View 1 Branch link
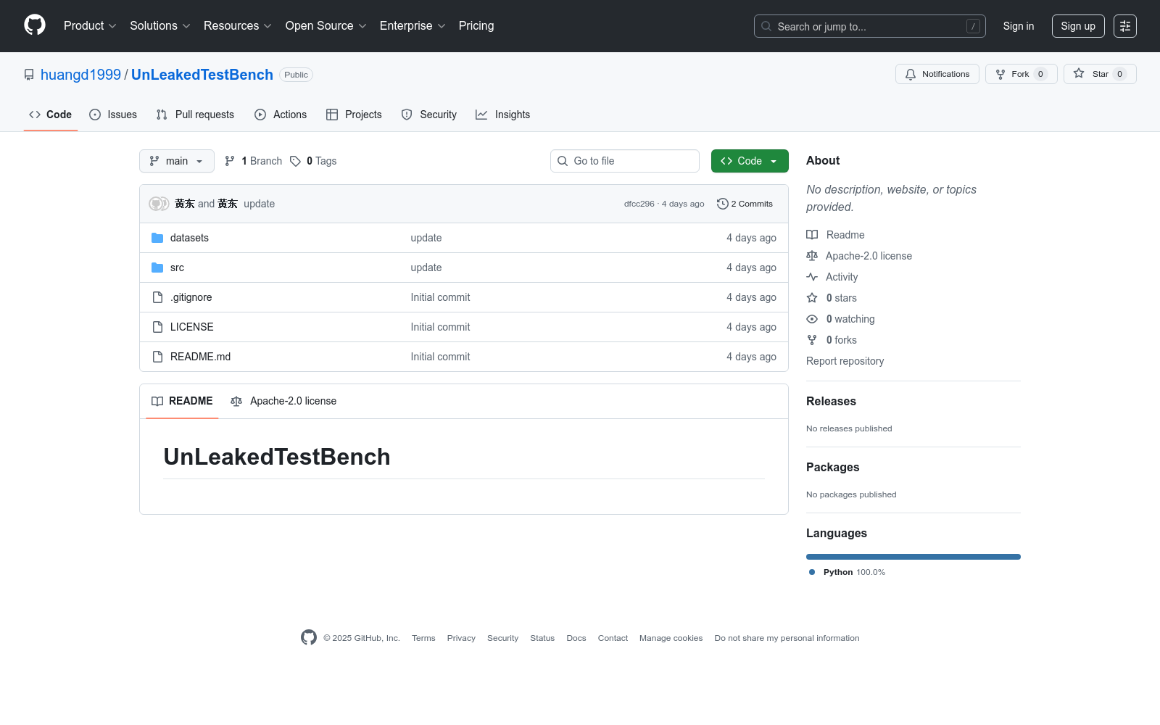 (253, 161)
